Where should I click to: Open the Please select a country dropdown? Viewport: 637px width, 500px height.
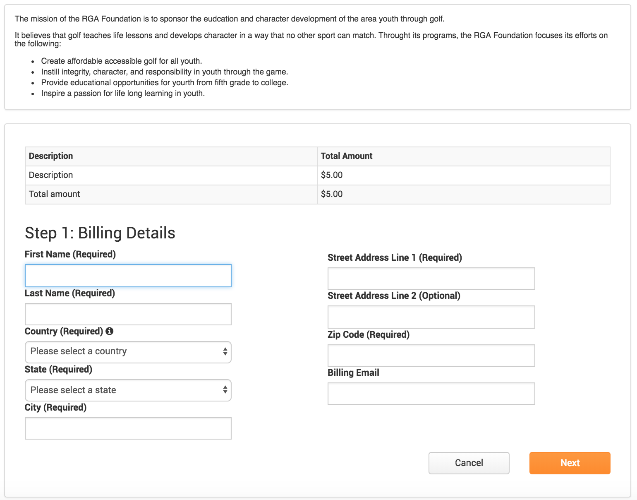pyautogui.click(x=128, y=352)
